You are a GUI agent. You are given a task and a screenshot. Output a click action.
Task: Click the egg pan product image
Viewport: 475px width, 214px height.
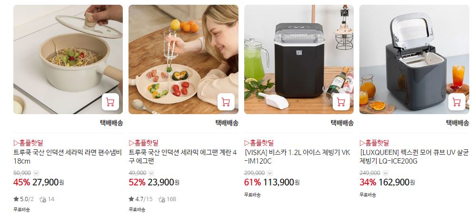(x=183, y=59)
